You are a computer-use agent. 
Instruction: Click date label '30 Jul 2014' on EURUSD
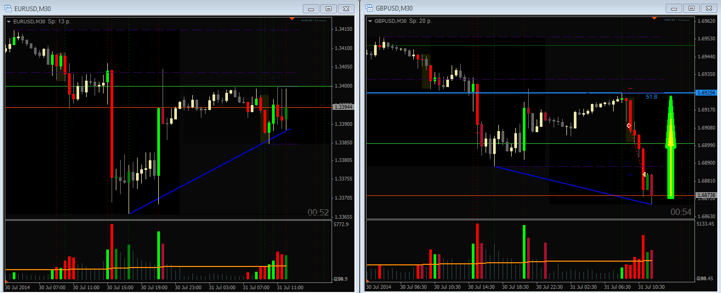[18, 287]
